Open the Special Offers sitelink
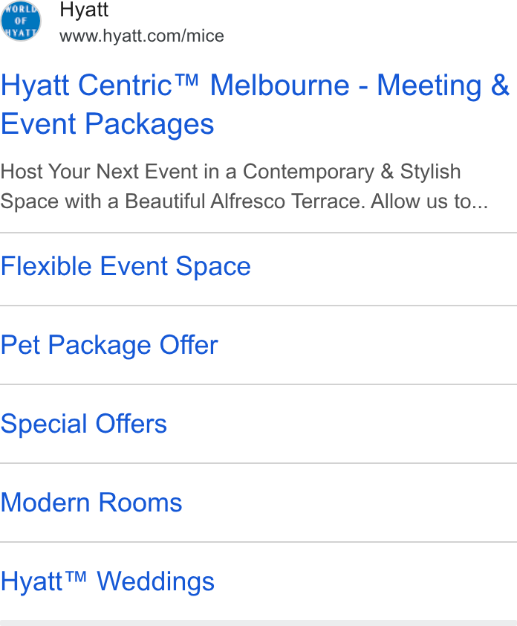 pos(84,424)
